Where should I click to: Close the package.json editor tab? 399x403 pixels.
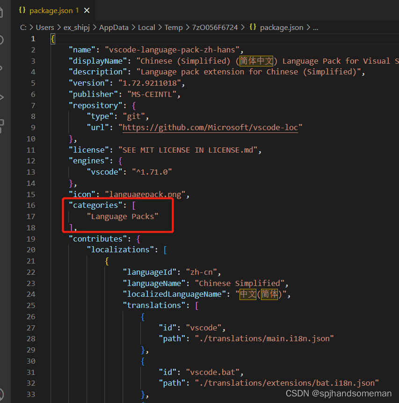(x=87, y=10)
